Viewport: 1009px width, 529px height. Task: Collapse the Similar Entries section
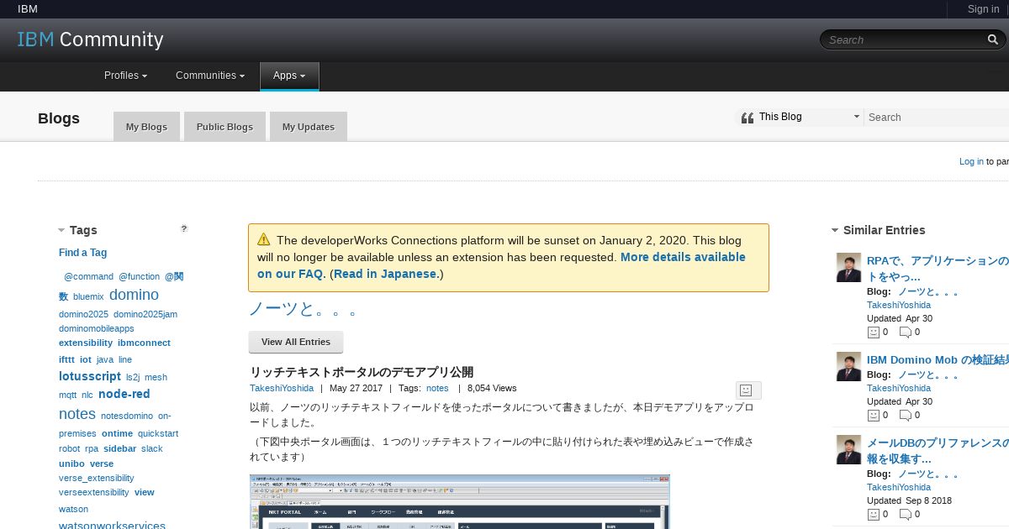pyautogui.click(x=835, y=230)
